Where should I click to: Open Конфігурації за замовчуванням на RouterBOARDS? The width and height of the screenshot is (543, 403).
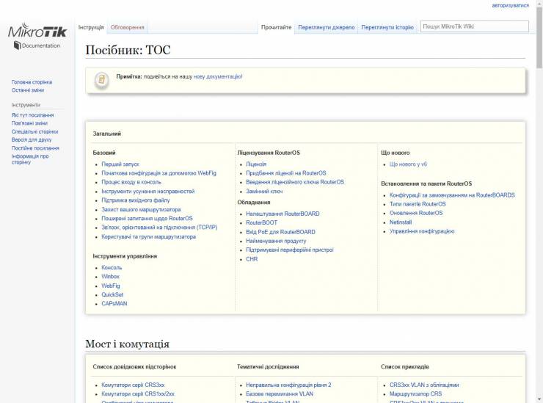pyautogui.click(x=452, y=195)
